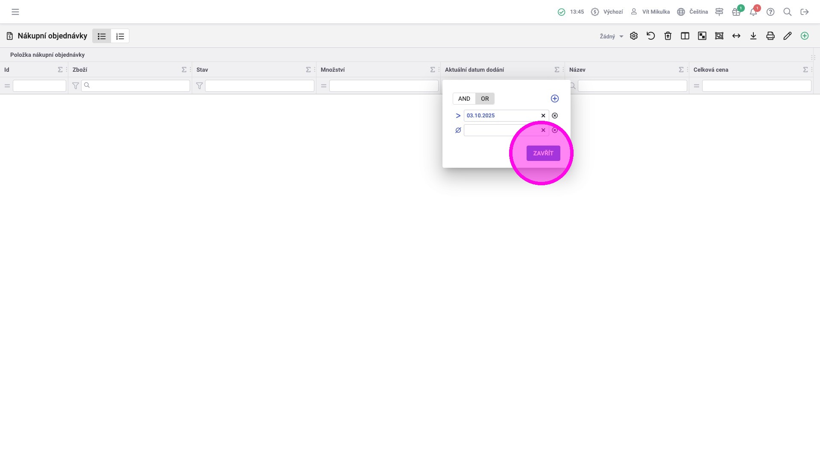Switch to numbered list view
This screenshot has width=820, height=461.
(x=120, y=36)
